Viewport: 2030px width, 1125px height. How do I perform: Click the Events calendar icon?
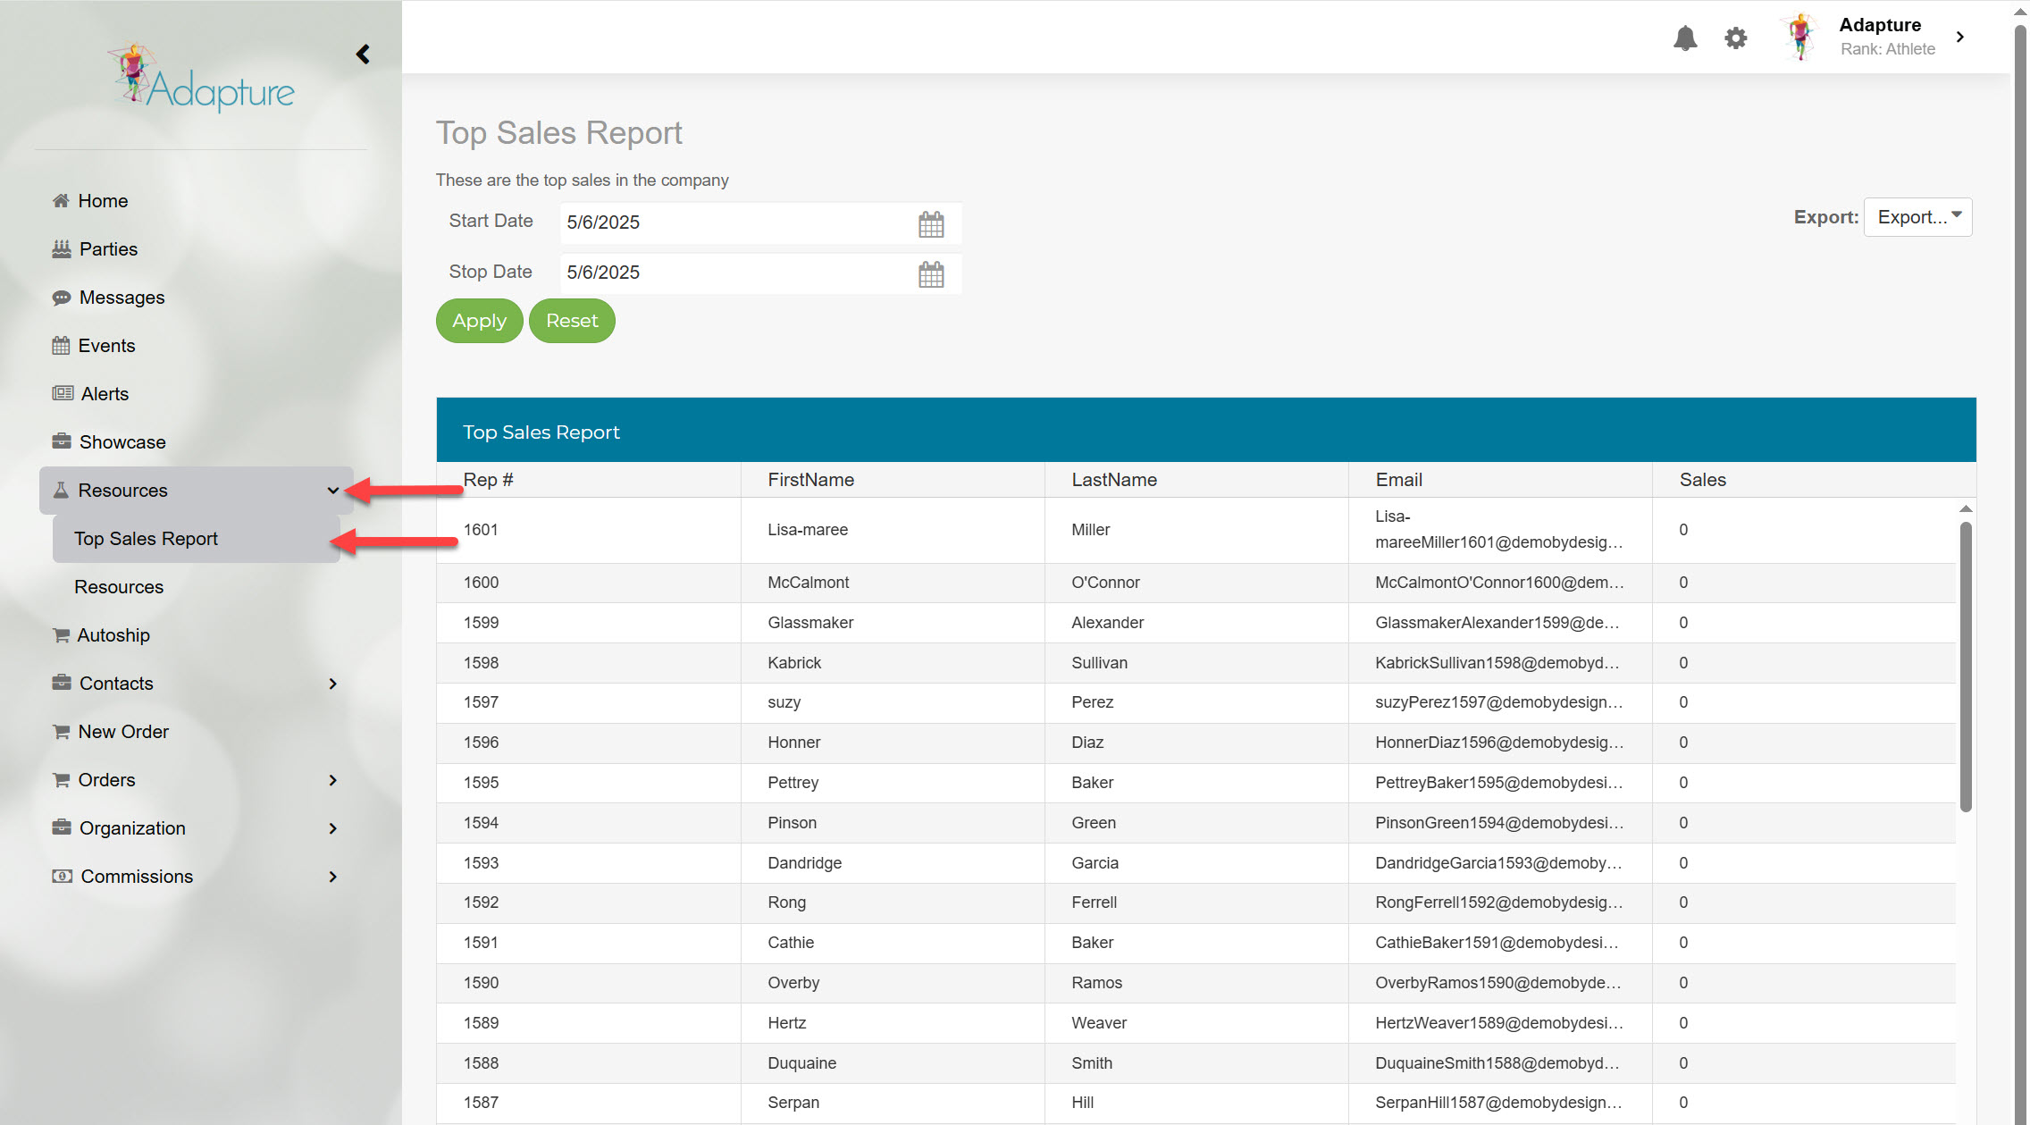pos(60,346)
